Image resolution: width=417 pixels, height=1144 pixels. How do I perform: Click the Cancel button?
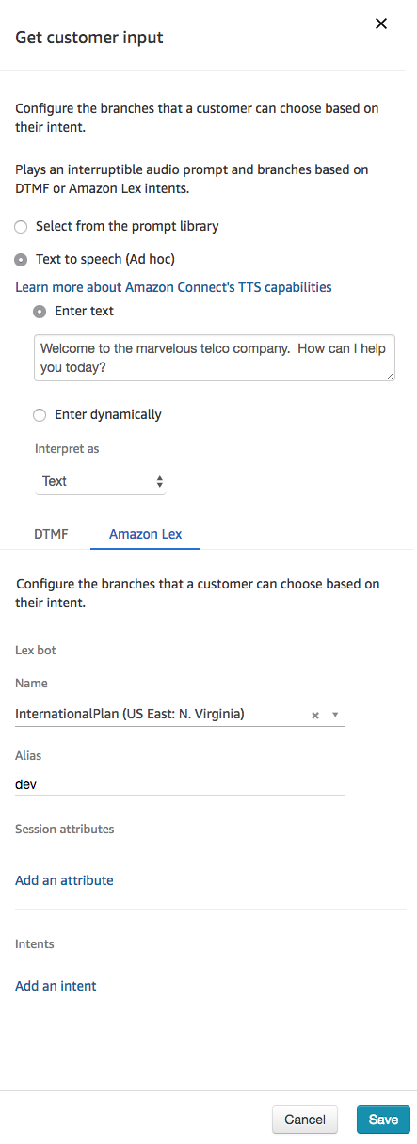(x=305, y=1120)
